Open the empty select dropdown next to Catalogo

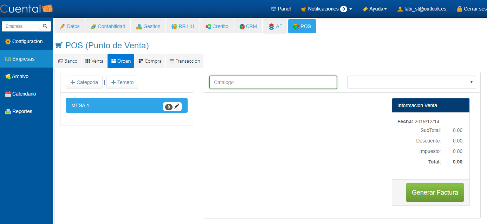coord(411,82)
